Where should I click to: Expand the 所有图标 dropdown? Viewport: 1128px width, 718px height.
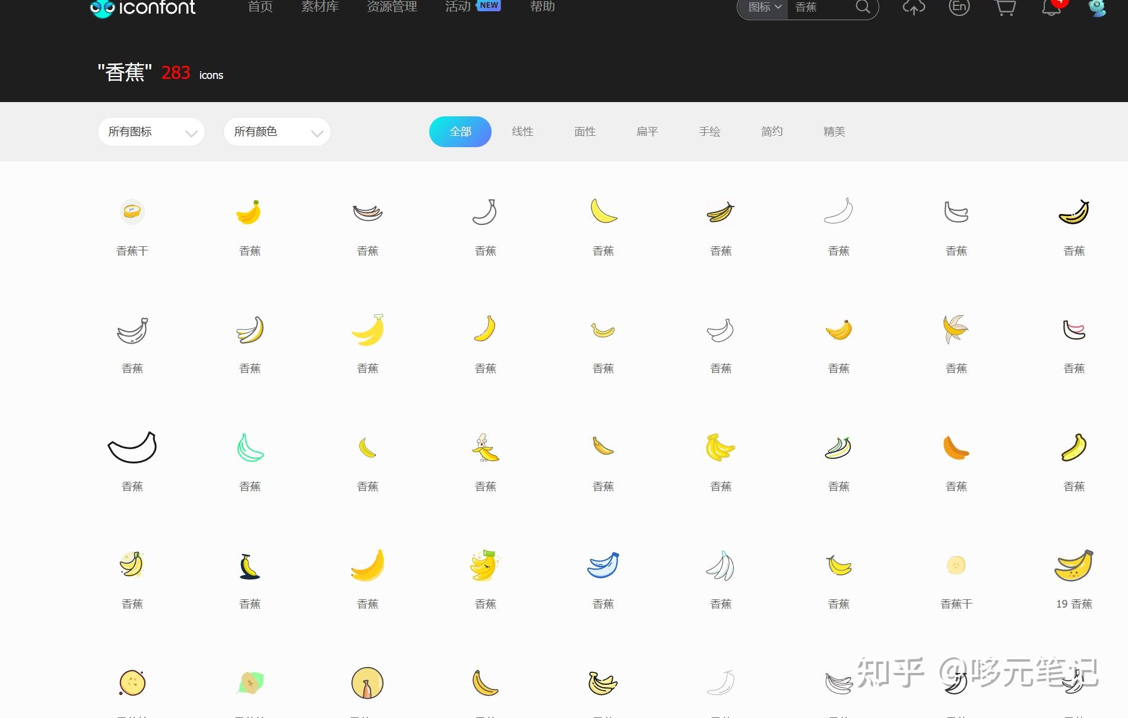tap(151, 132)
